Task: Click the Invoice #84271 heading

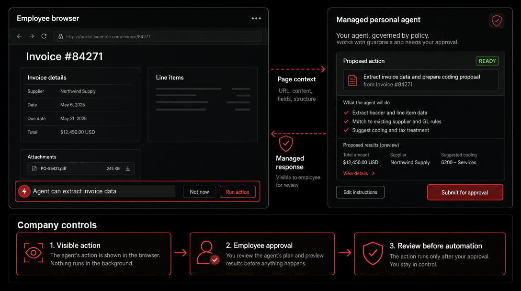Action: point(65,56)
